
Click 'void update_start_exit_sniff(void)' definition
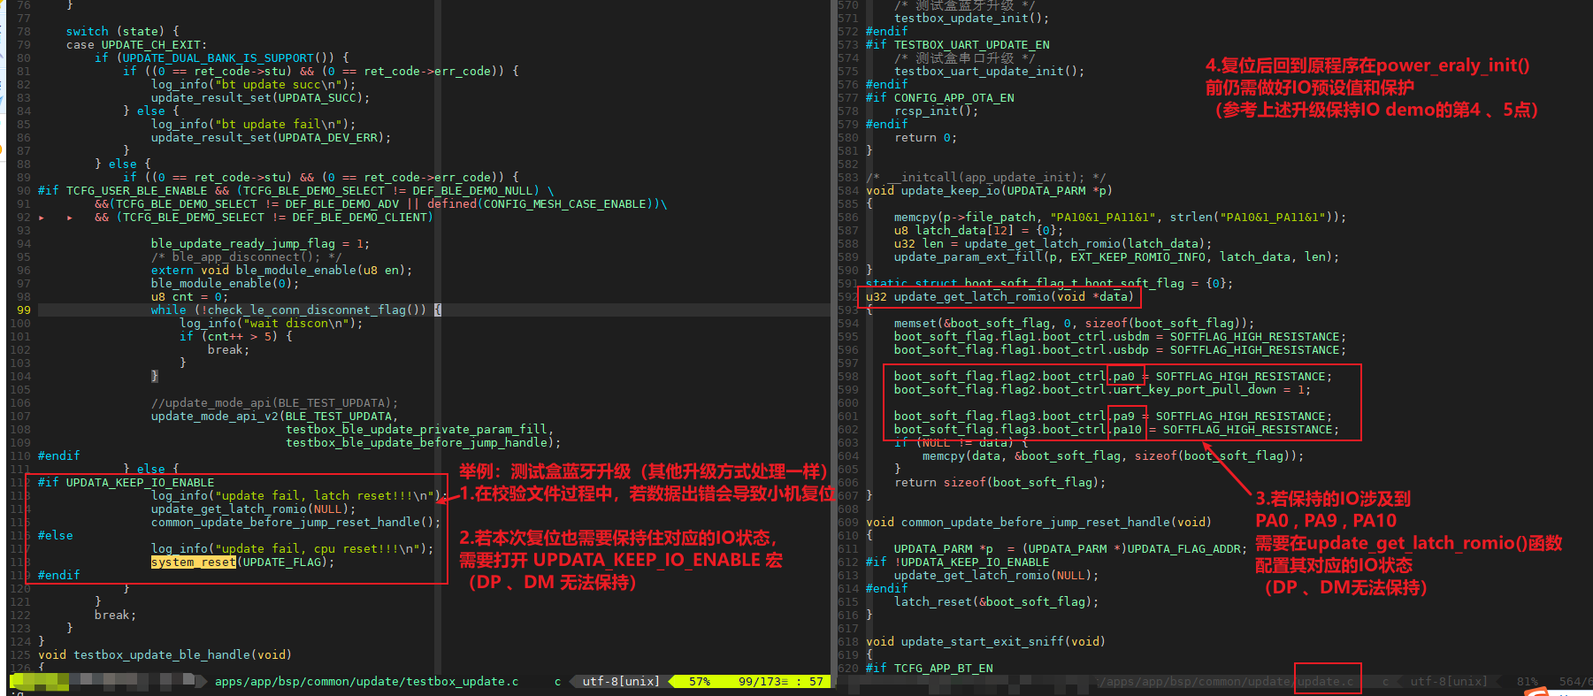(985, 641)
